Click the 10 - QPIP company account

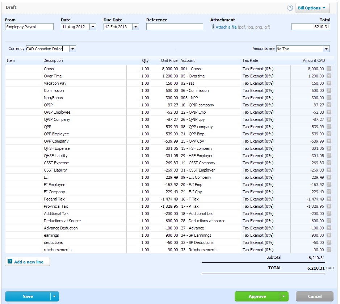coord(210,105)
